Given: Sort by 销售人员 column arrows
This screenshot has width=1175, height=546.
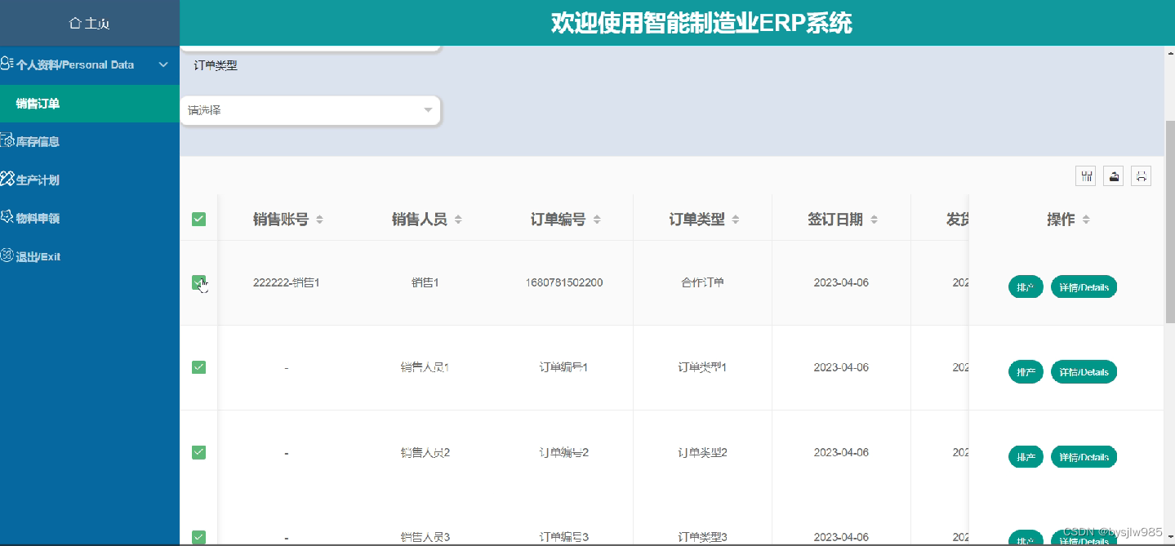Looking at the screenshot, I should point(459,220).
